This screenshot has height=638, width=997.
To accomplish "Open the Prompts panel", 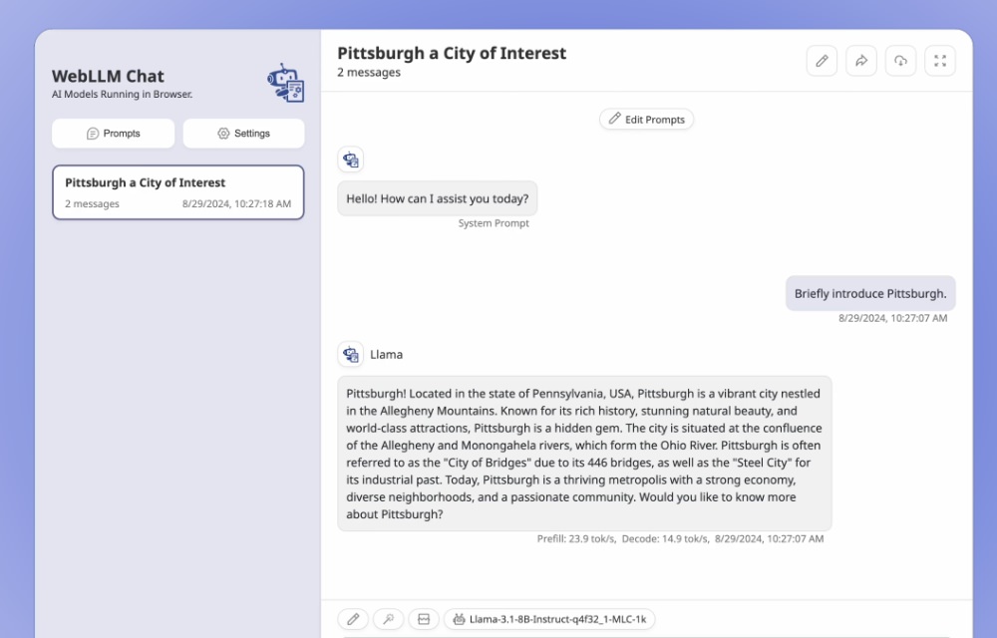I will tap(113, 134).
